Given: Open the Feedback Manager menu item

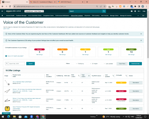Looking at the screenshot, I should click(21, 15).
